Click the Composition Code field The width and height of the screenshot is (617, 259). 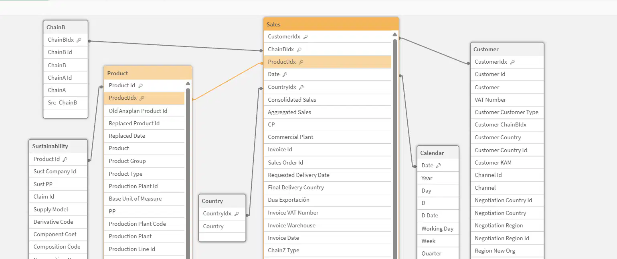coord(58,247)
